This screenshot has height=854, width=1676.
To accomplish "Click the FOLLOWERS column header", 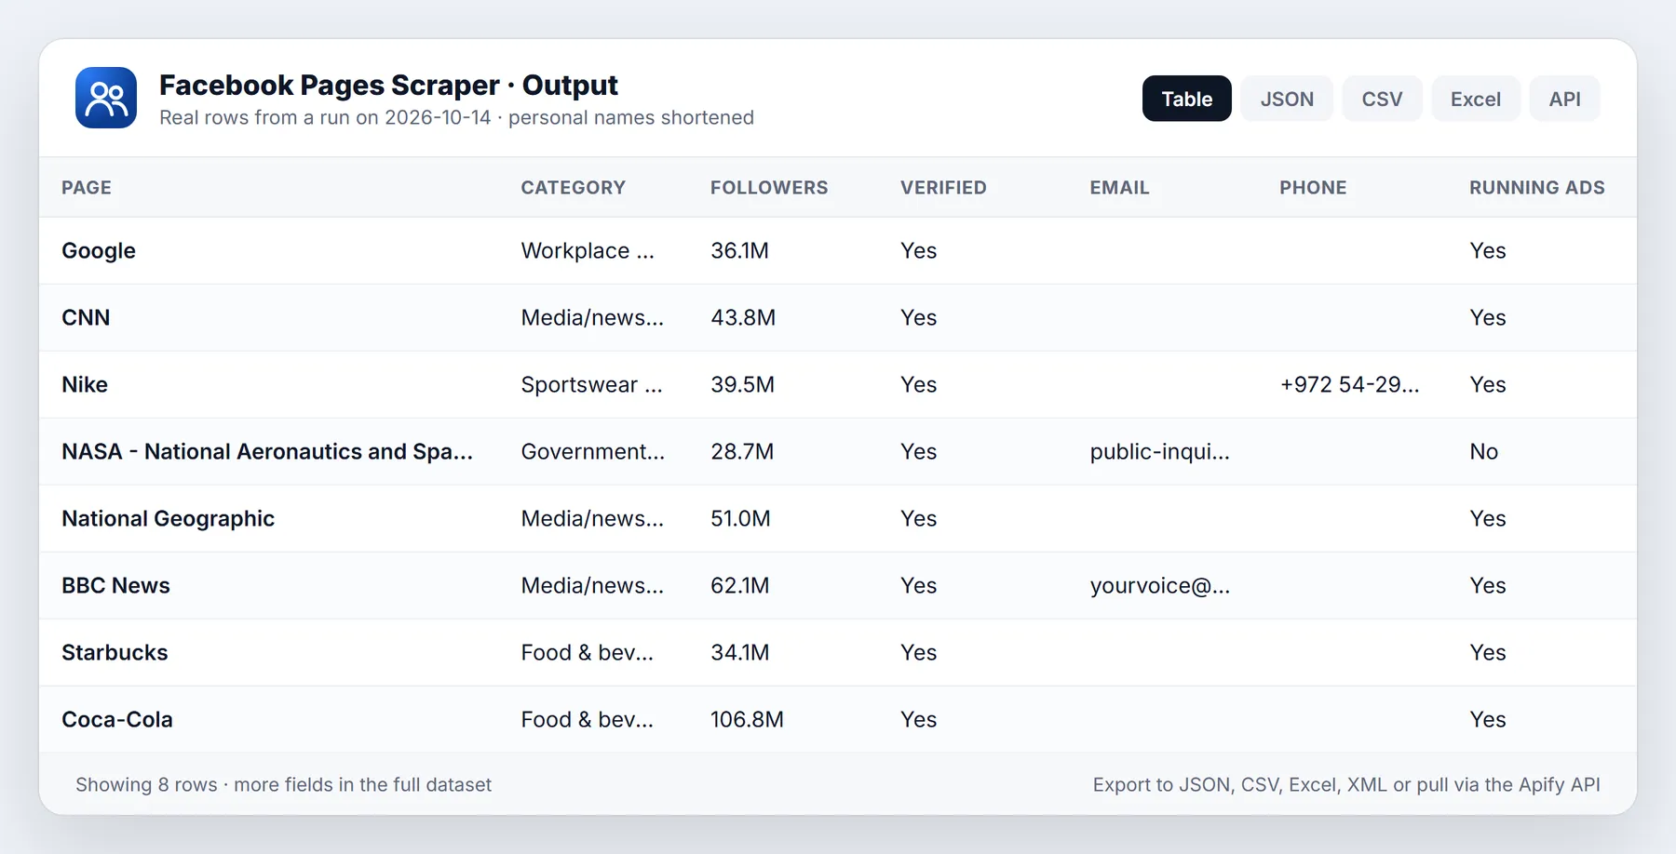I will coord(769,188).
